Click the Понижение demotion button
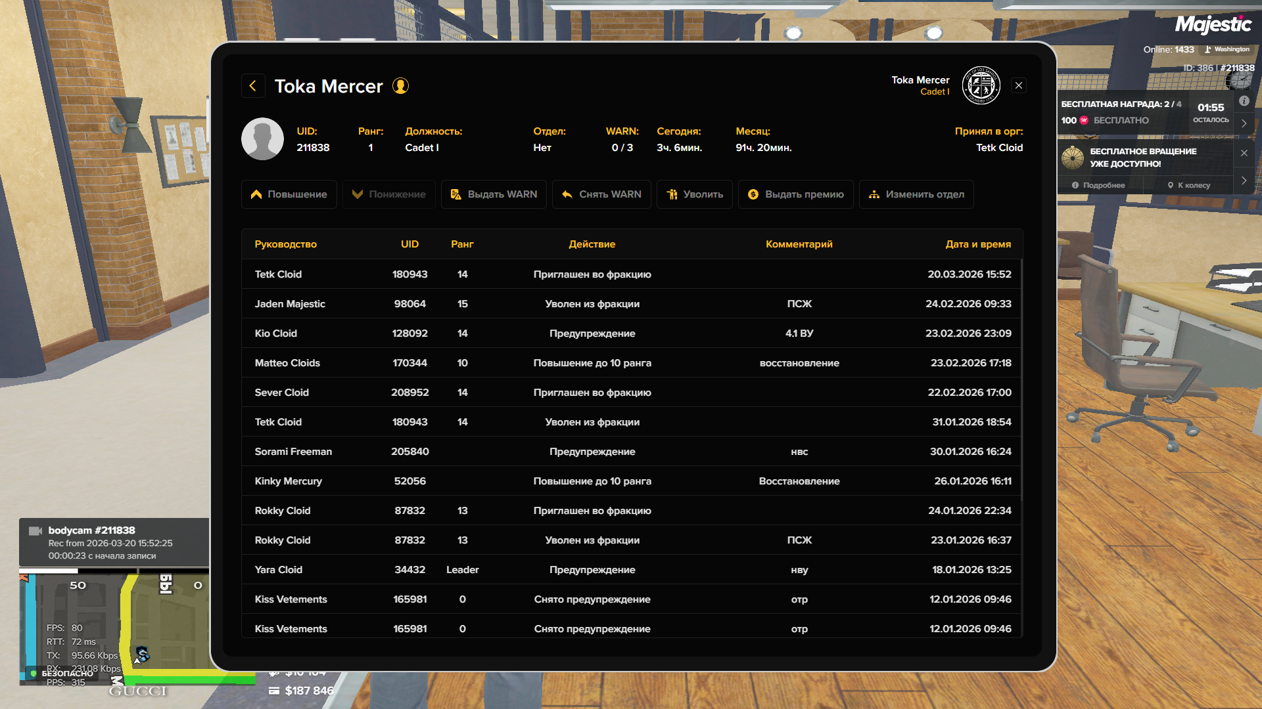The image size is (1262, 709). [x=389, y=194]
